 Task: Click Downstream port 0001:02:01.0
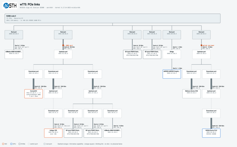pos(53,74)
